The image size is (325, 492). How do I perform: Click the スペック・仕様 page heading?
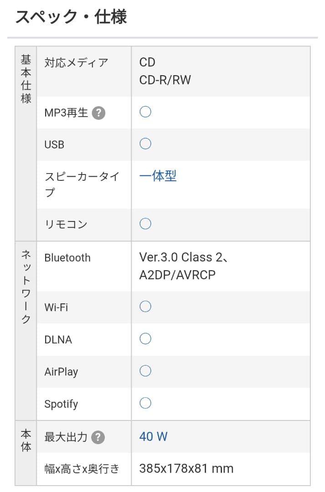tap(72, 16)
